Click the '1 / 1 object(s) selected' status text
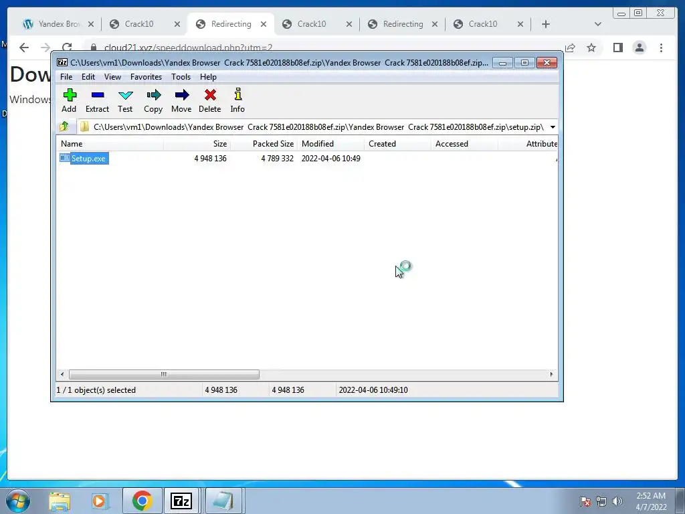 tap(96, 390)
